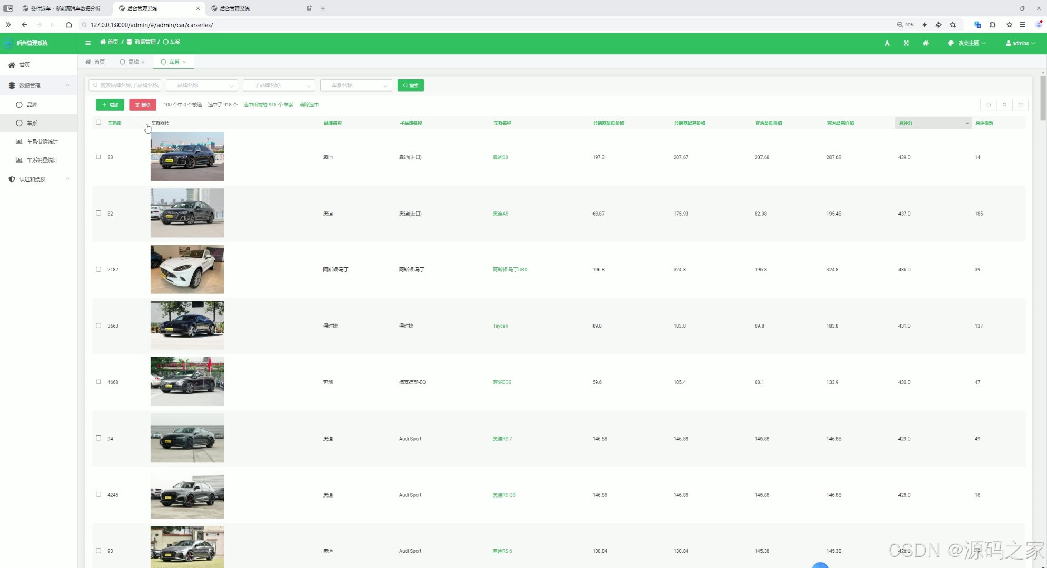
Task: Open the 奥迪S8 series link
Action: 500,157
